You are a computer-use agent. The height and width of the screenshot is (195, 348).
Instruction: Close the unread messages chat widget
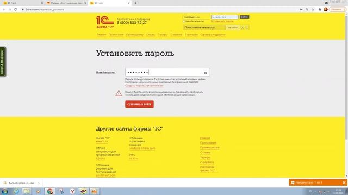344,183
